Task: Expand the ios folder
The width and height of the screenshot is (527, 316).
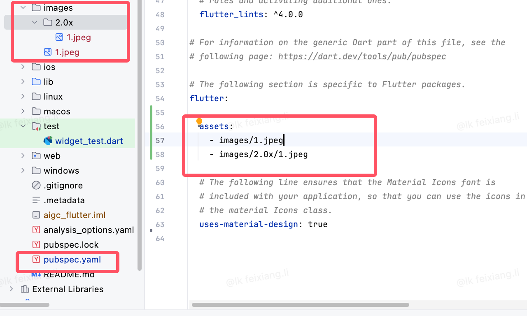Action: click(x=23, y=67)
